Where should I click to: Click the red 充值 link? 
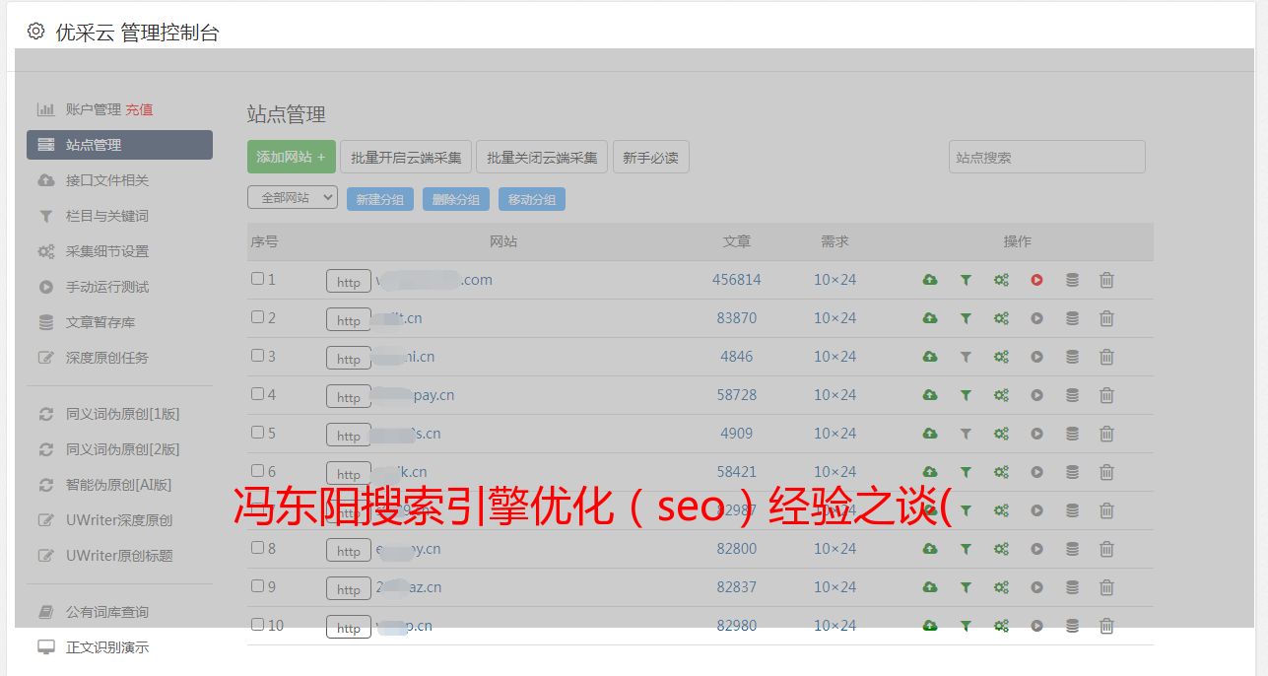139,109
